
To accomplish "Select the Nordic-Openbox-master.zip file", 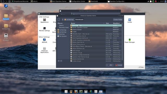I will coord(96,40).
